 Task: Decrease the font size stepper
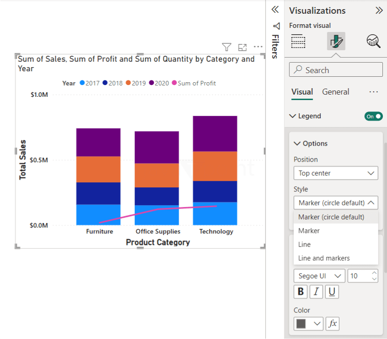(374, 279)
